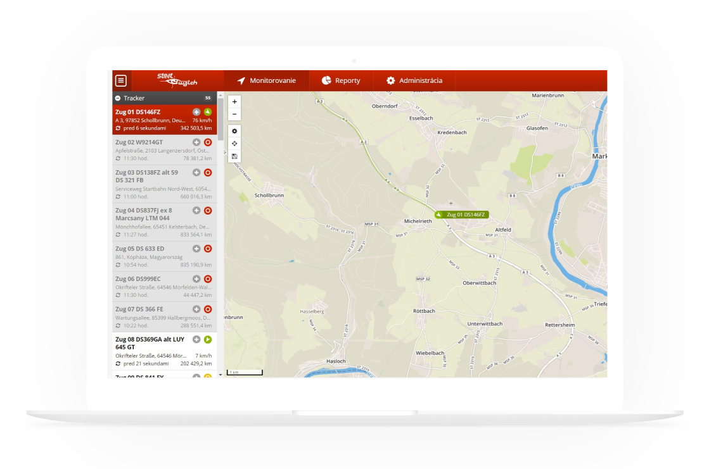The height and width of the screenshot is (469, 716).
Task: Select Zug 06 DS999EC row
Action: (x=165, y=287)
